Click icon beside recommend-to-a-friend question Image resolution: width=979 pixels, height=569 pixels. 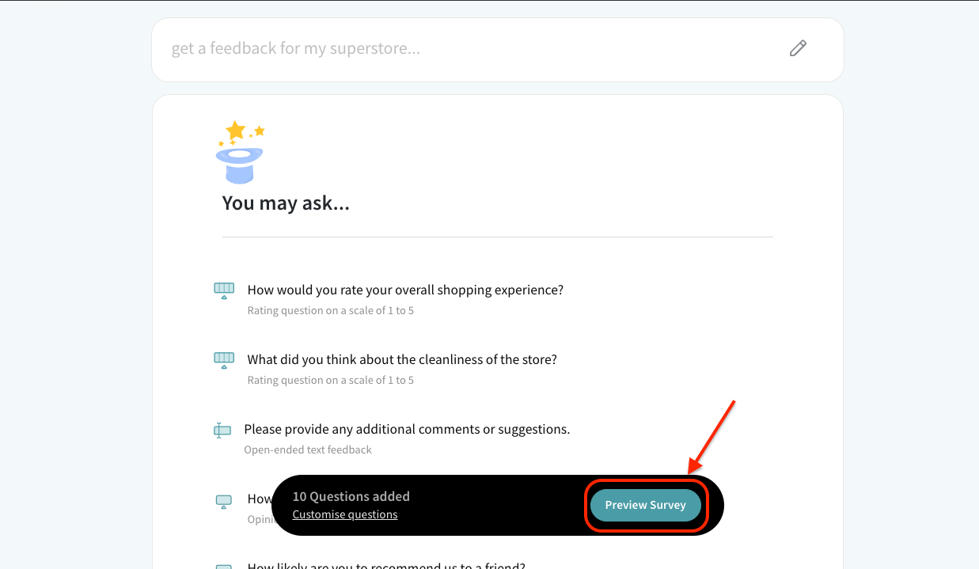(224, 566)
